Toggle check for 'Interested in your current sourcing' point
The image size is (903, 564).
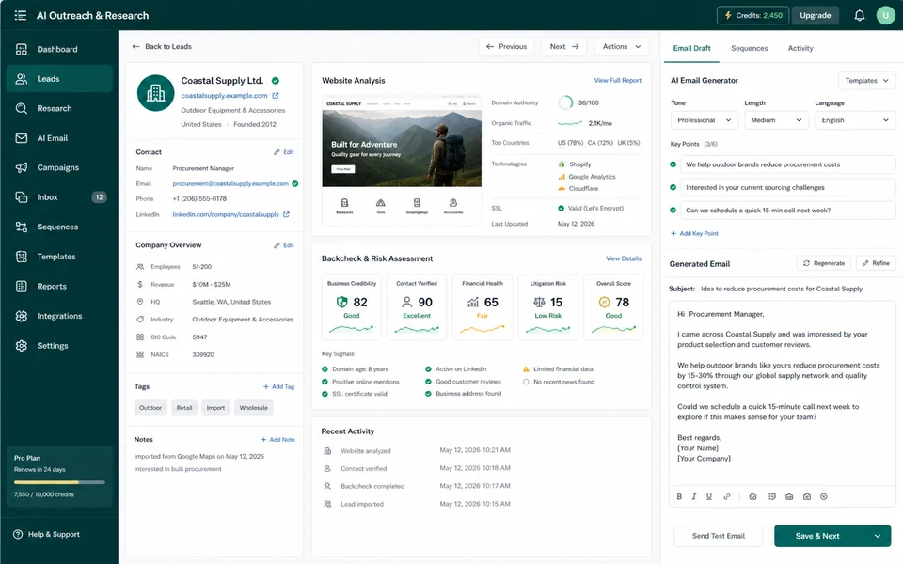(x=673, y=188)
